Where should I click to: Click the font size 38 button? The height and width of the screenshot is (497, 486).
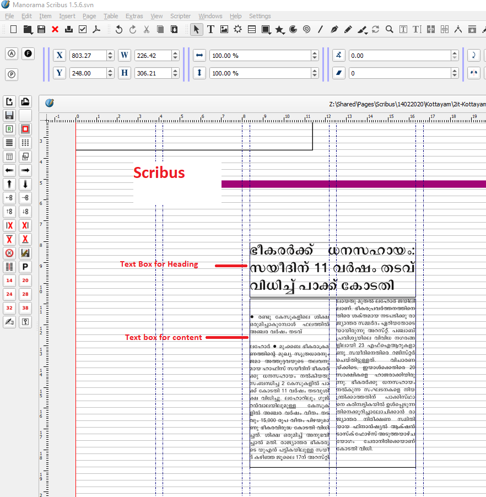pyautogui.click(x=25, y=308)
